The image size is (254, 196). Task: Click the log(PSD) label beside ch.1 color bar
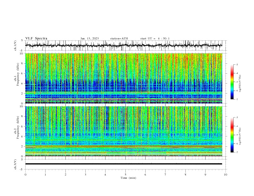tap(240, 84)
